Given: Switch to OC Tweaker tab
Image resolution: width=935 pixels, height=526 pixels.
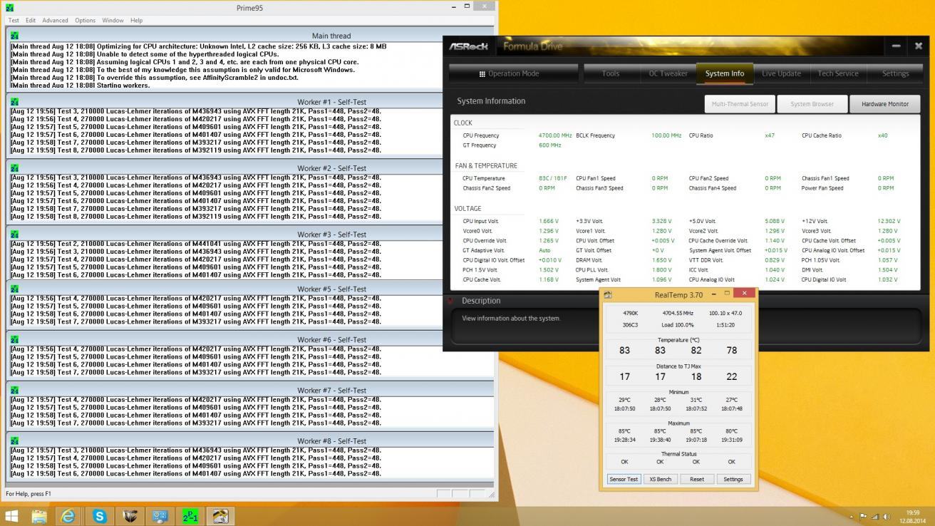Looking at the screenshot, I should [668, 73].
